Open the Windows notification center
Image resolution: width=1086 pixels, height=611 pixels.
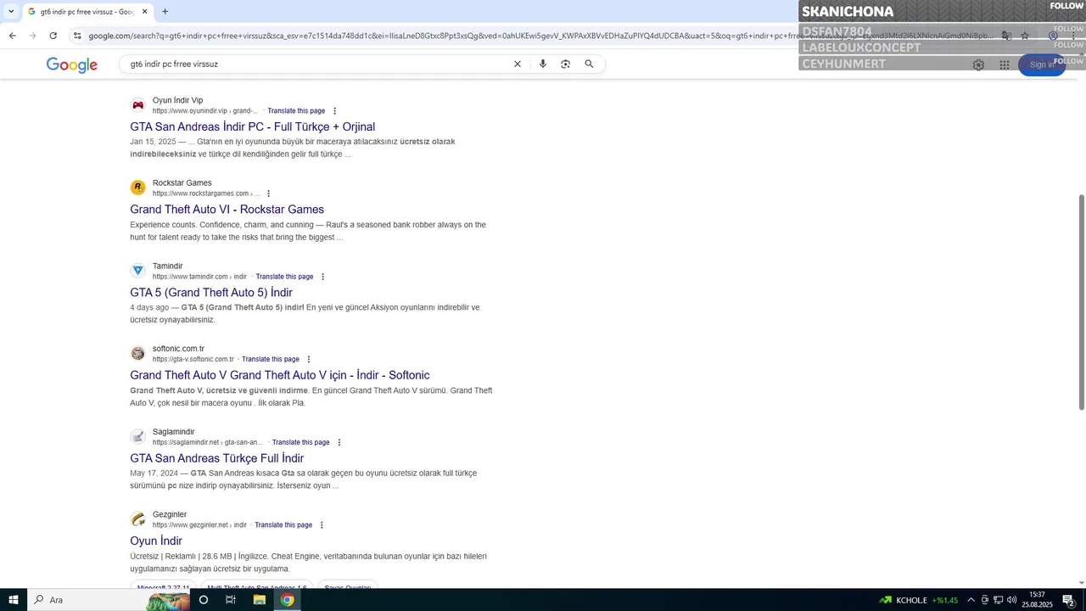pos(1069,600)
